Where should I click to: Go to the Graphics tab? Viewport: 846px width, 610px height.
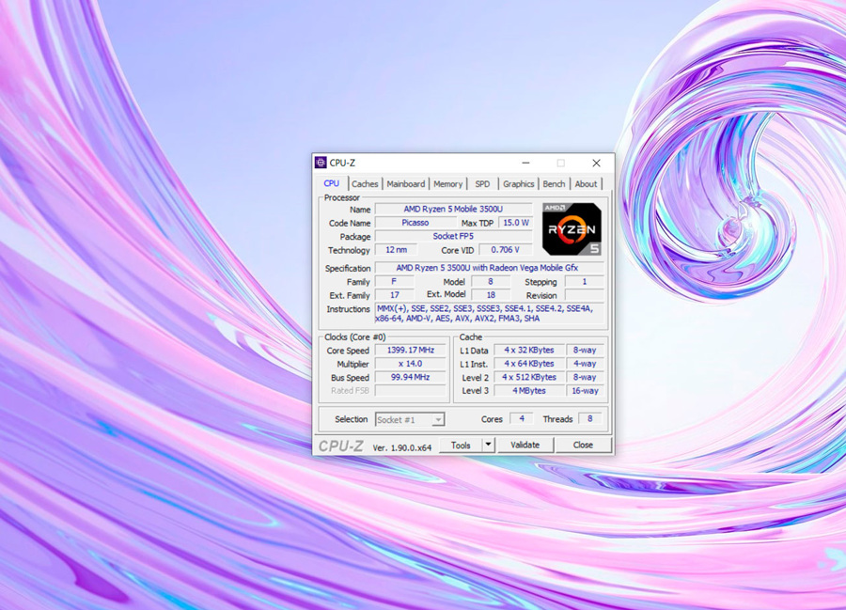coord(519,184)
